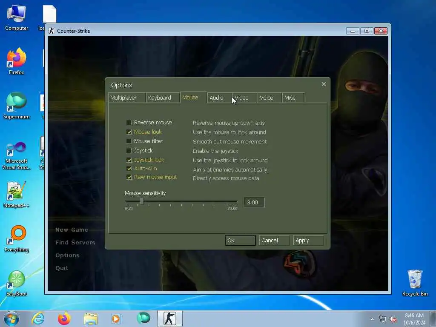Open Windows Media Player in taskbar
This screenshot has width=436, height=327.
click(x=116, y=318)
